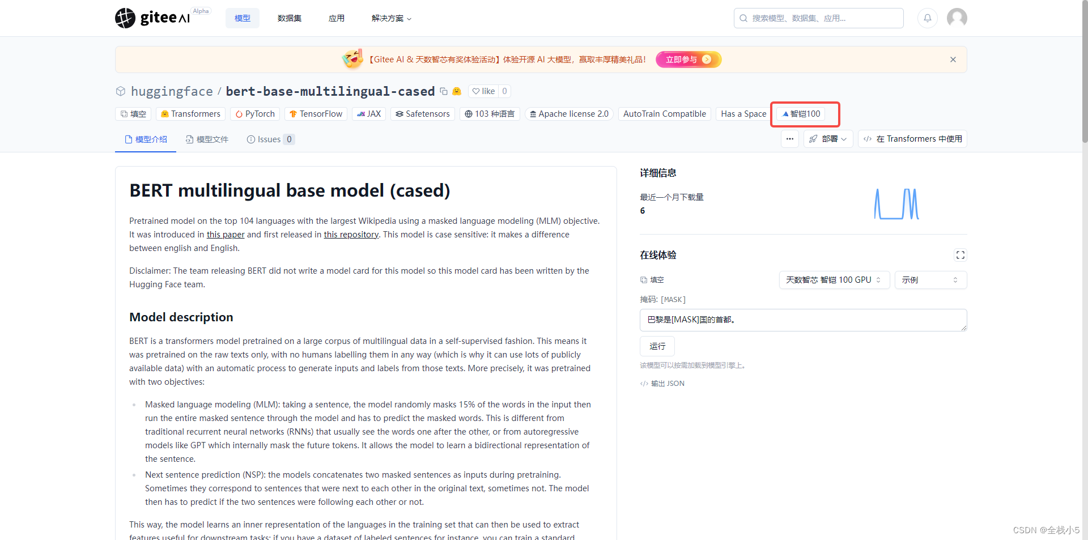This screenshot has height=540, width=1088.
Task: Select the 填空 task tag
Action: tap(133, 114)
